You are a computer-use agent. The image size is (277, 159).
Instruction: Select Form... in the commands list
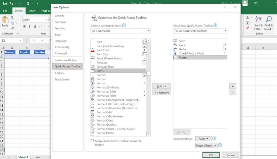pyautogui.click(x=119, y=71)
